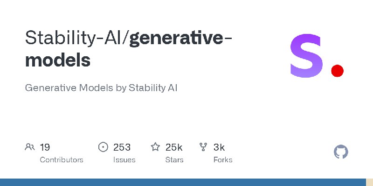Click the word models in the title
The height and width of the screenshot is (186, 373).
click(x=58, y=60)
